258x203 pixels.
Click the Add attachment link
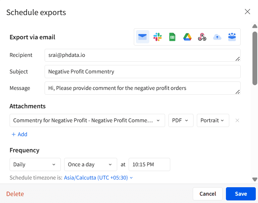(19, 134)
